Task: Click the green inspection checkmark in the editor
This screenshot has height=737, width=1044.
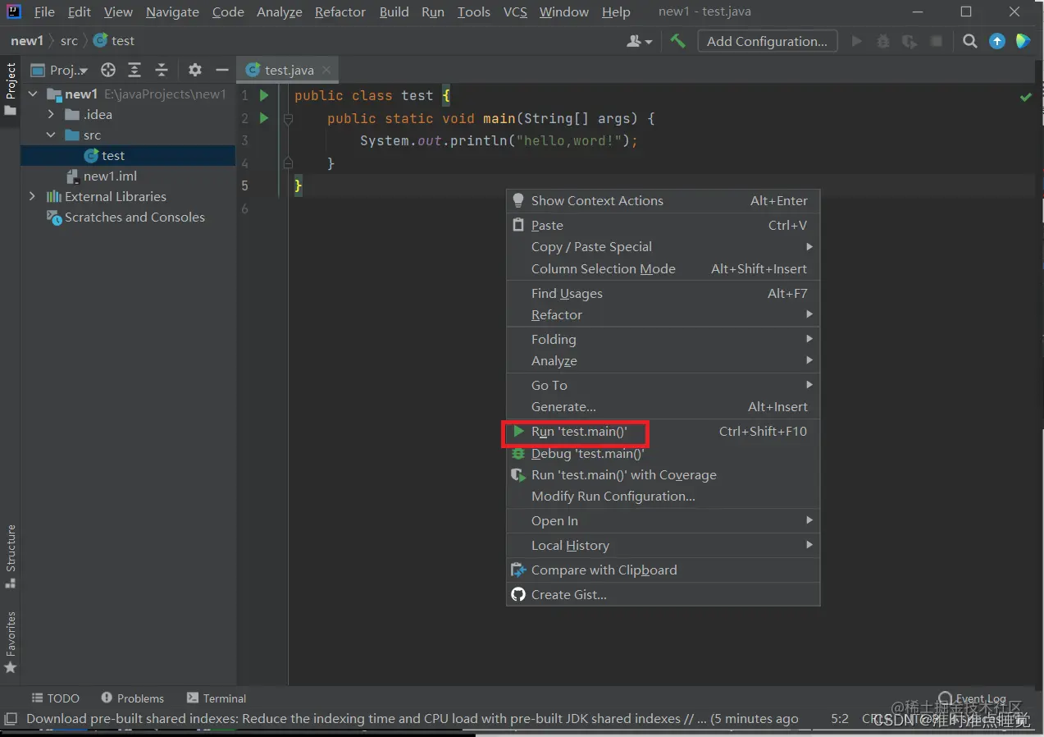Action: (x=1025, y=97)
